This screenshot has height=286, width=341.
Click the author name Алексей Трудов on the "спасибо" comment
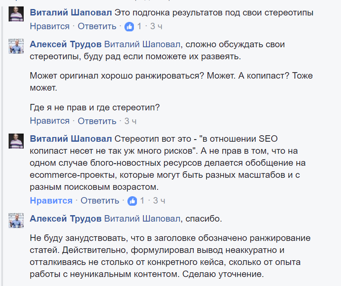tap(66, 219)
